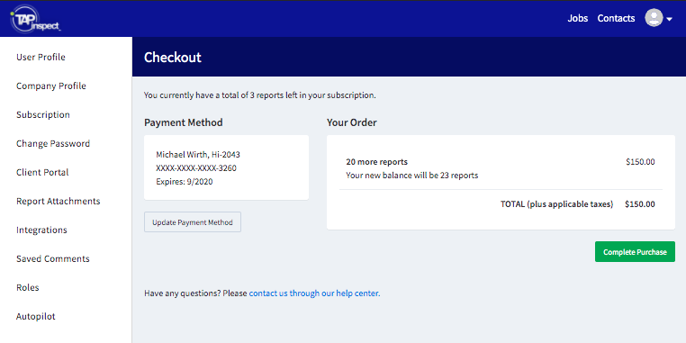Select Report Attachments in sidebar

(59, 202)
